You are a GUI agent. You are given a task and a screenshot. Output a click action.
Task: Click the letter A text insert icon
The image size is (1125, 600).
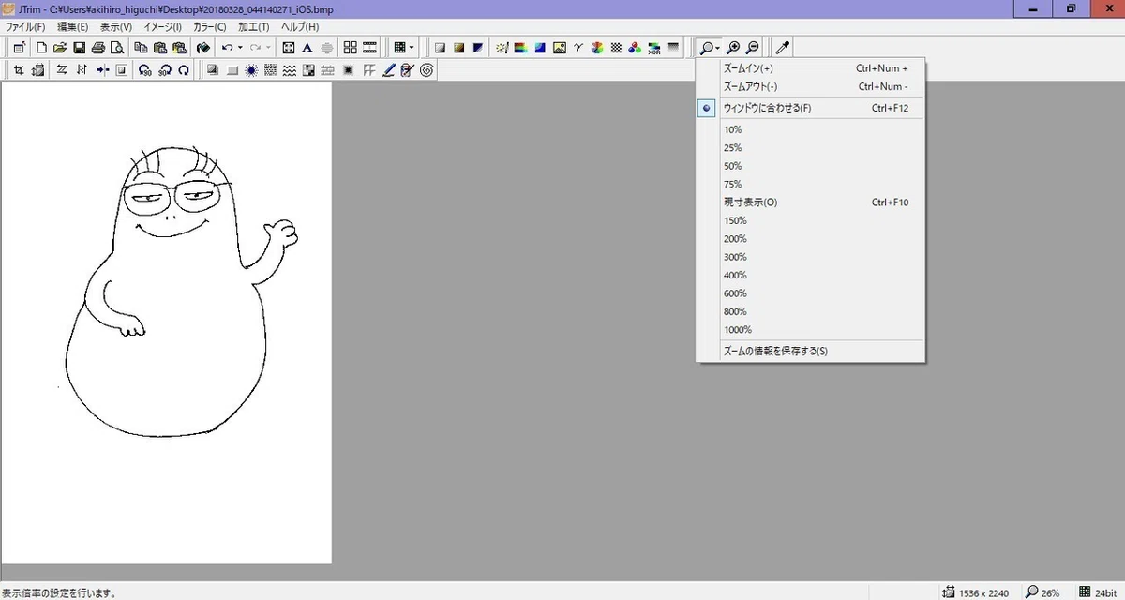pyautogui.click(x=307, y=48)
